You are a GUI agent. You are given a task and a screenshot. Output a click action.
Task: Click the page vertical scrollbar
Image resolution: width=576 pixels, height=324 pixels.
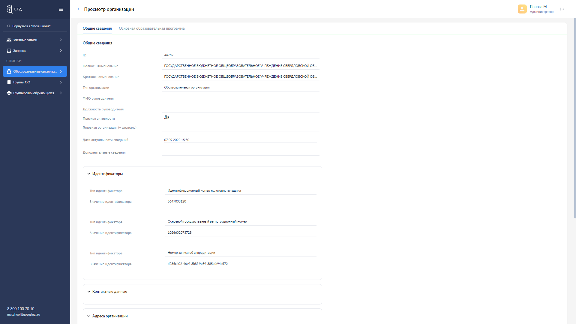point(575,118)
